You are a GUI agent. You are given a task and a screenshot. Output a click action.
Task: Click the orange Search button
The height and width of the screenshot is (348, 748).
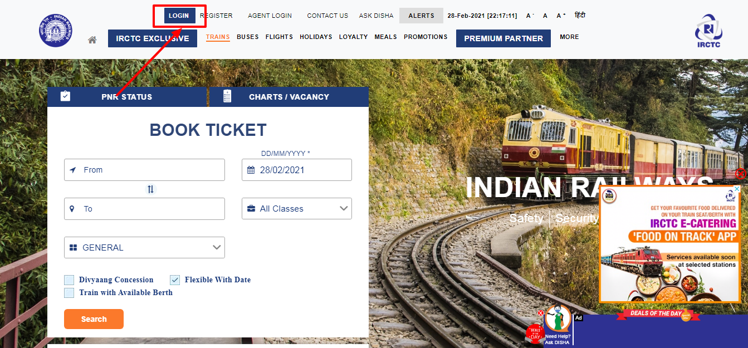coord(94,319)
